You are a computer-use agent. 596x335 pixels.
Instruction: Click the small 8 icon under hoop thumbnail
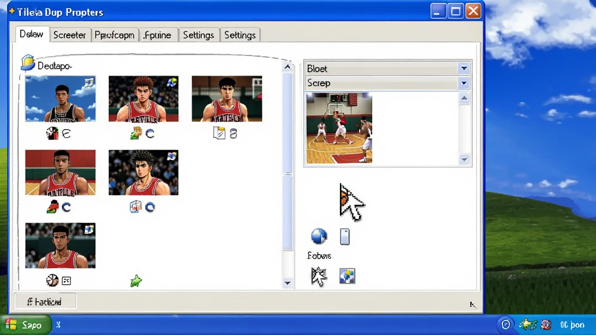pos(233,134)
